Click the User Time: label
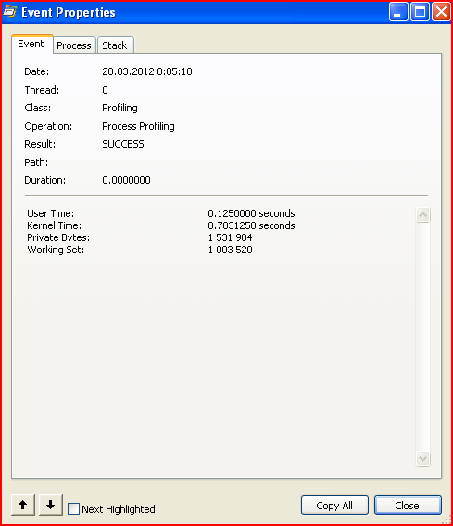This screenshot has width=453, height=526. 51,213
